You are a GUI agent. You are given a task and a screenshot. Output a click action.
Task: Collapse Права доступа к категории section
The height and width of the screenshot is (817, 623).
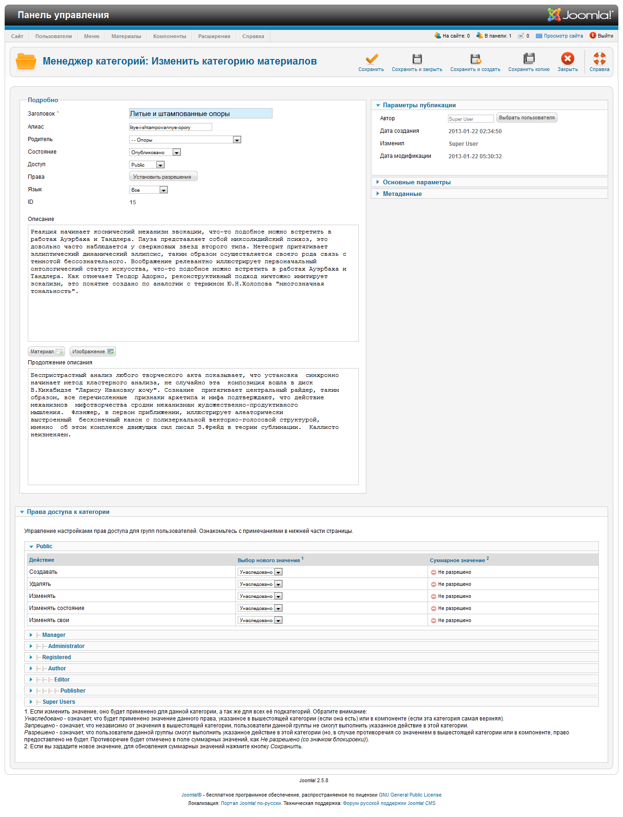tap(311, 512)
